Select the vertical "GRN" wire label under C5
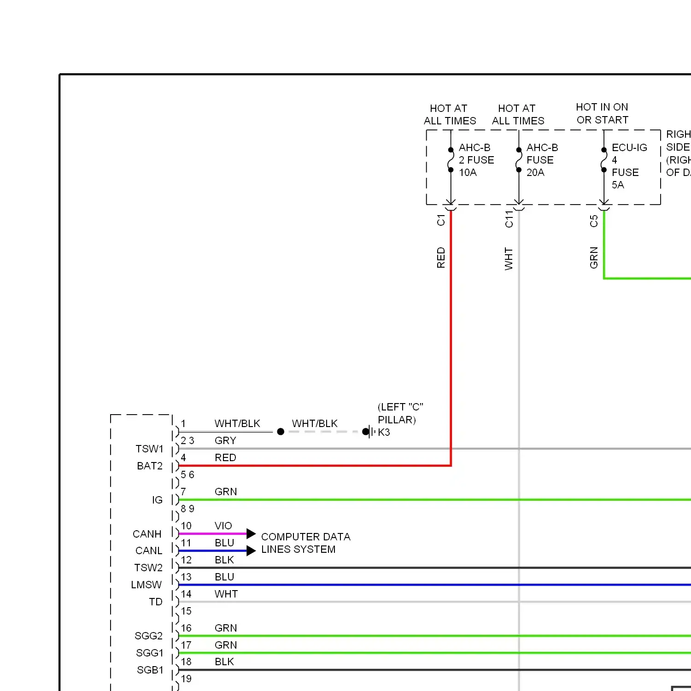Viewport: 691px width, 691px height. (594, 258)
